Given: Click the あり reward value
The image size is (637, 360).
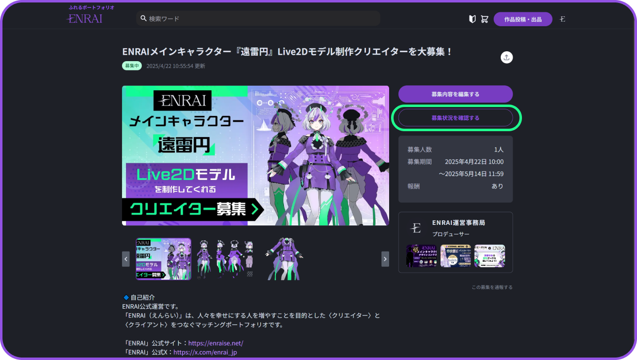Looking at the screenshot, I should point(497,186).
